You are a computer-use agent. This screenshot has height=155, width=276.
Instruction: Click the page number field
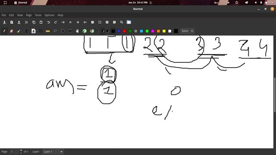click(x=14, y=152)
